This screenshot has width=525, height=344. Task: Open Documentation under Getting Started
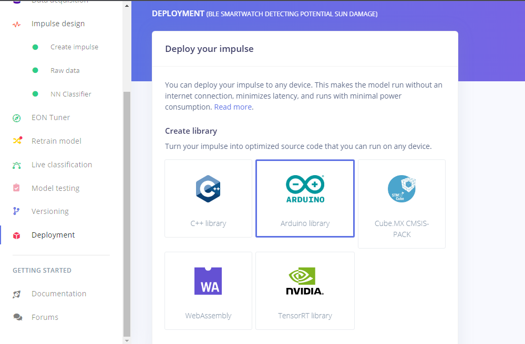click(x=59, y=294)
